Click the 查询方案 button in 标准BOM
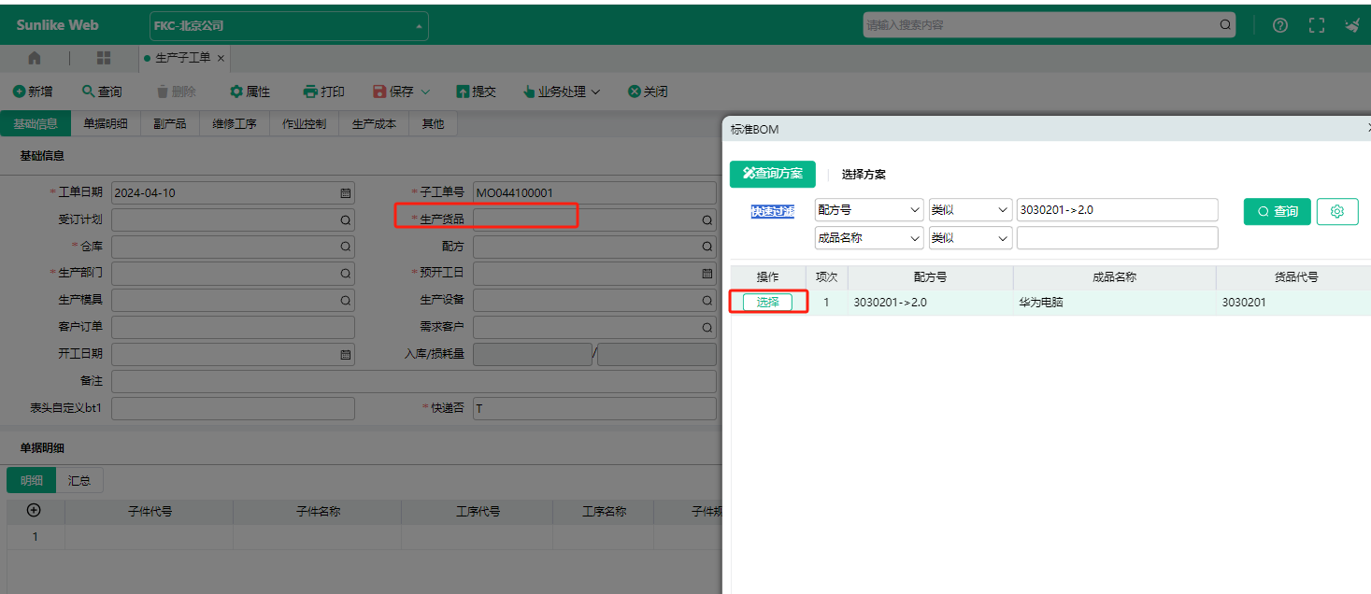 pyautogui.click(x=773, y=174)
